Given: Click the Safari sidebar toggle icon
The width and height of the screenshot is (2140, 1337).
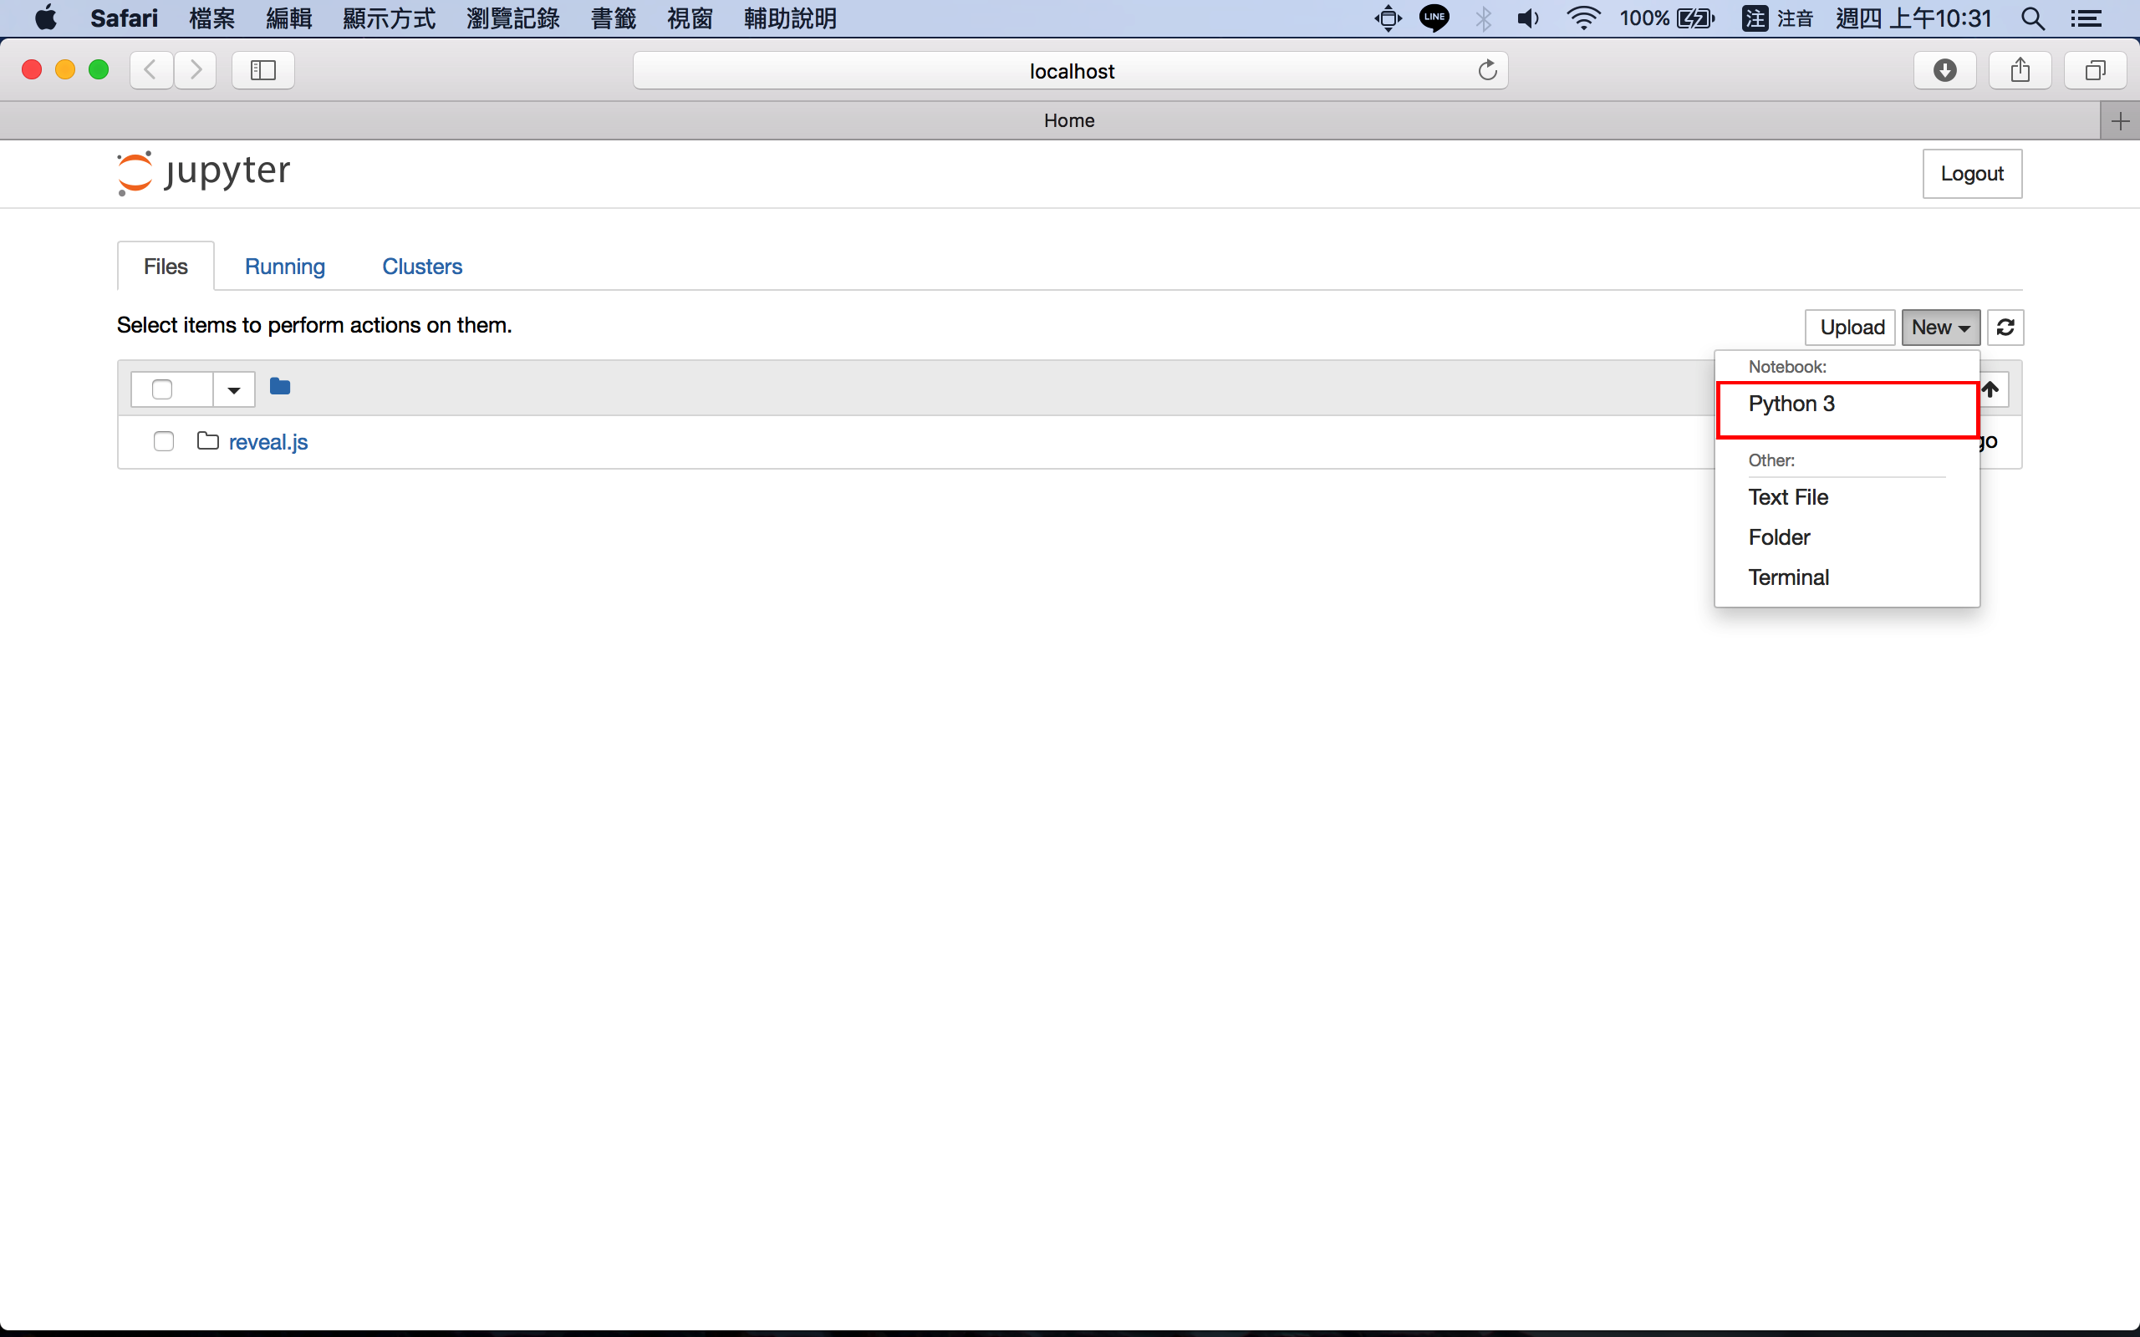Looking at the screenshot, I should coord(262,71).
